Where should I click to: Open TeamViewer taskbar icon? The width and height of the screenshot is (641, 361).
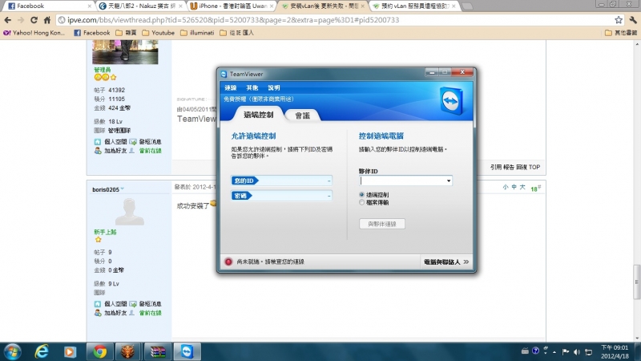pos(187,351)
